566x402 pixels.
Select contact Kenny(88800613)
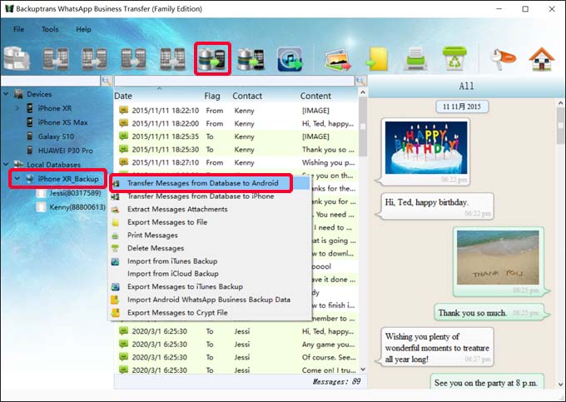(x=77, y=207)
